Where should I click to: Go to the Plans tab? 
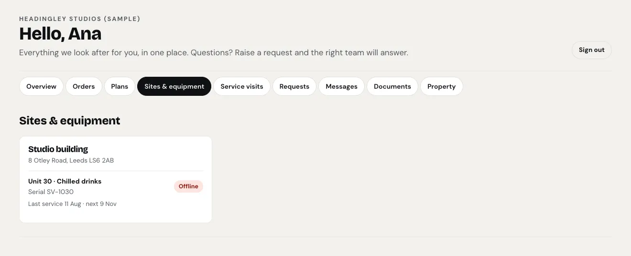[x=120, y=86]
